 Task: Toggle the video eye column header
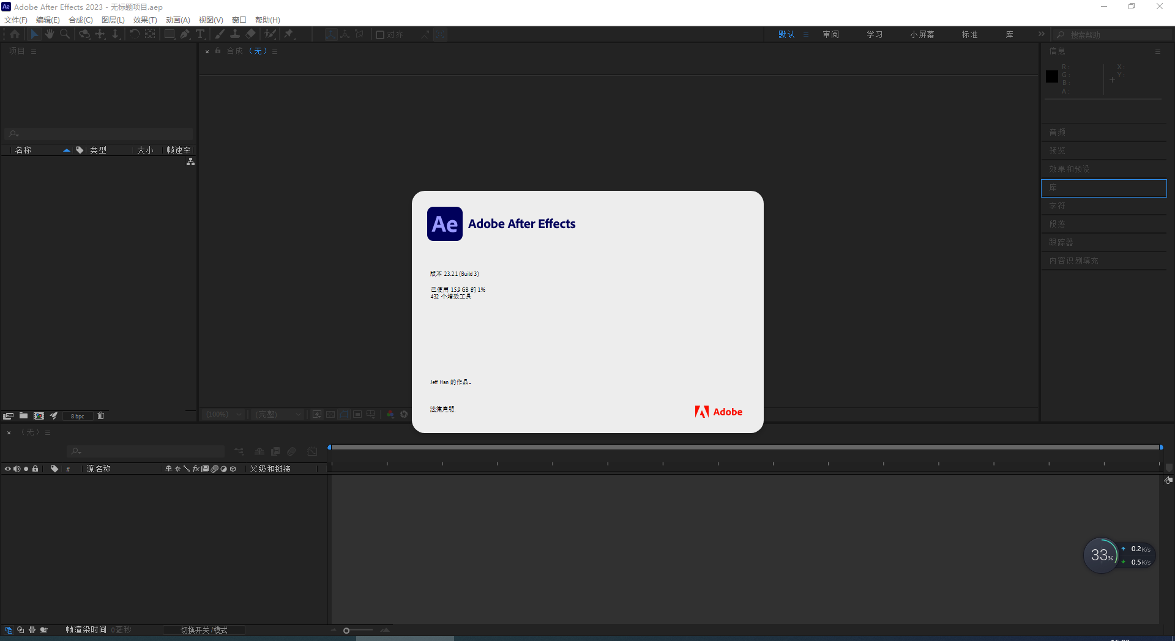[8, 469]
